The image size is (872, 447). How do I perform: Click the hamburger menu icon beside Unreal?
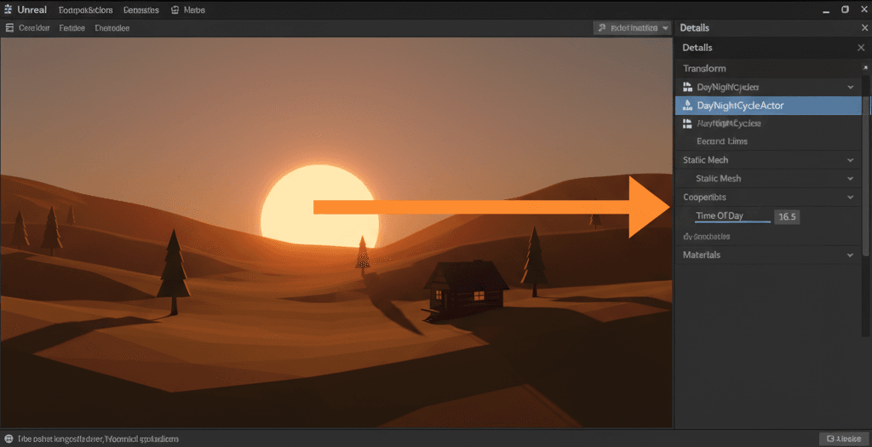(9, 10)
